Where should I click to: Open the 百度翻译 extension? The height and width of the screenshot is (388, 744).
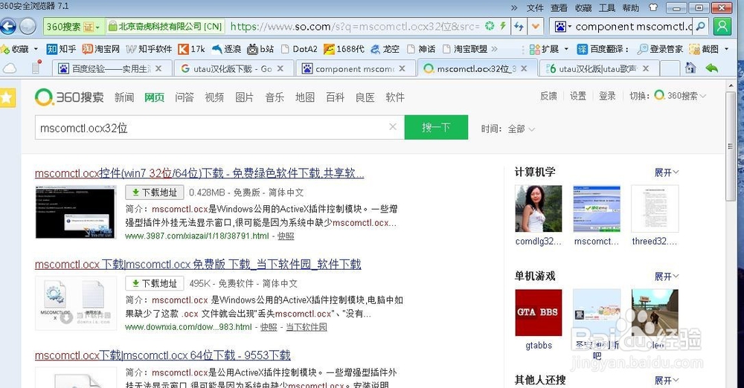(x=603, y=49)
